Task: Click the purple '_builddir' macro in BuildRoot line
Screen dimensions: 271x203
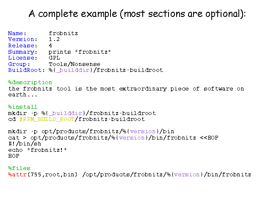Action: pyautogui.click(x=73, y=70)
